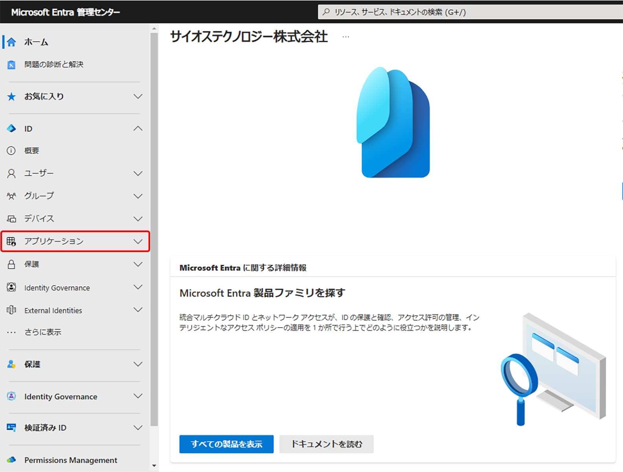The height and width of the screenshot is (472, 623).
Task: Expand Identity Governance chevron under ID
Action: 138,287
